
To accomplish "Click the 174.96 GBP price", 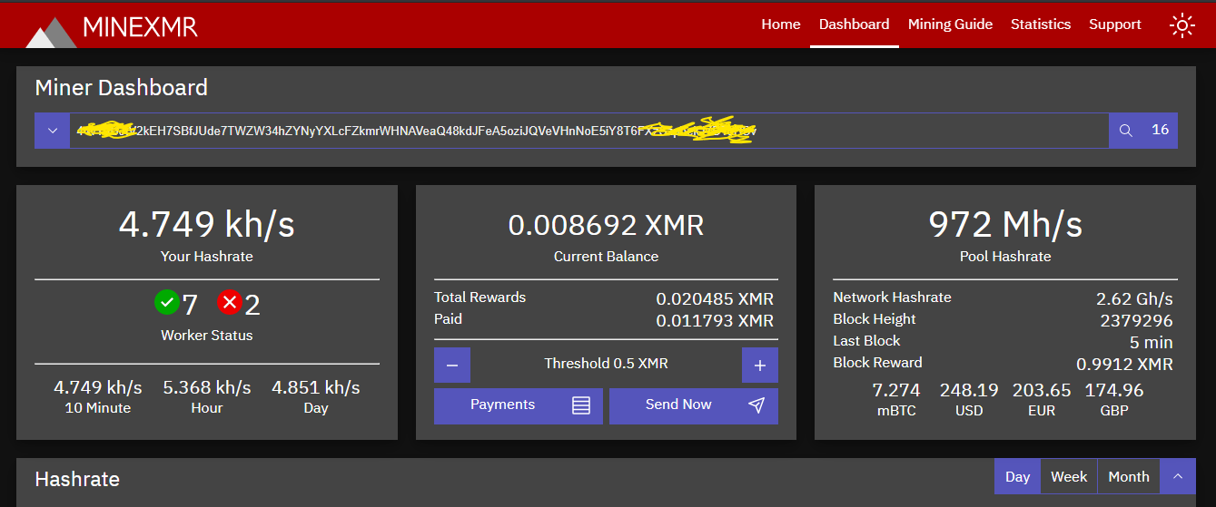I will [1114, 390].
